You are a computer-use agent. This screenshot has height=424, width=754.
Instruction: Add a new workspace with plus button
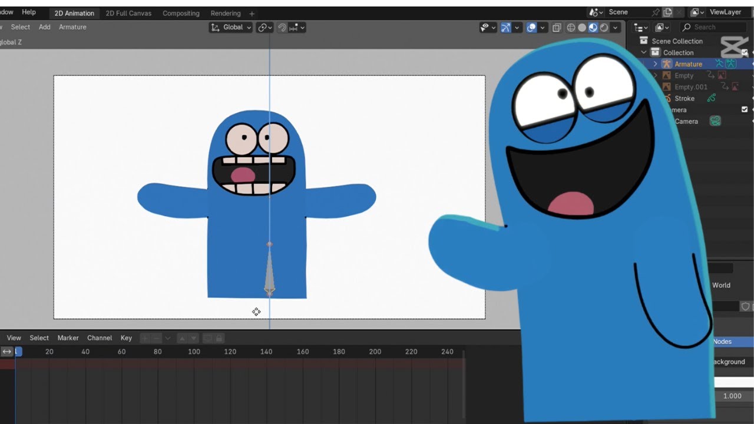[252, 13]
